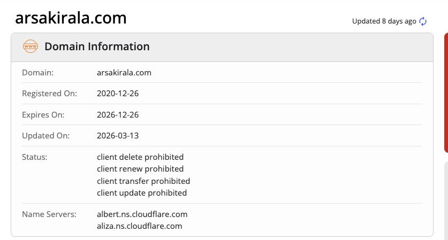Click the Registered On label

pyautogui.click(x=49, y=93)
